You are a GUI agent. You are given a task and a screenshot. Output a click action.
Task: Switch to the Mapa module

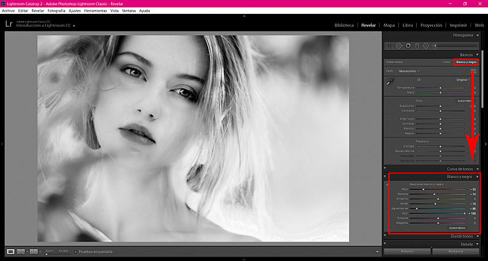tap(389, 25)
